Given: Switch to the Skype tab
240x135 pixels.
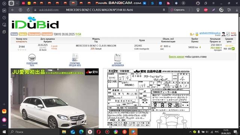Looking at the screenshot, I should [153, 3].
